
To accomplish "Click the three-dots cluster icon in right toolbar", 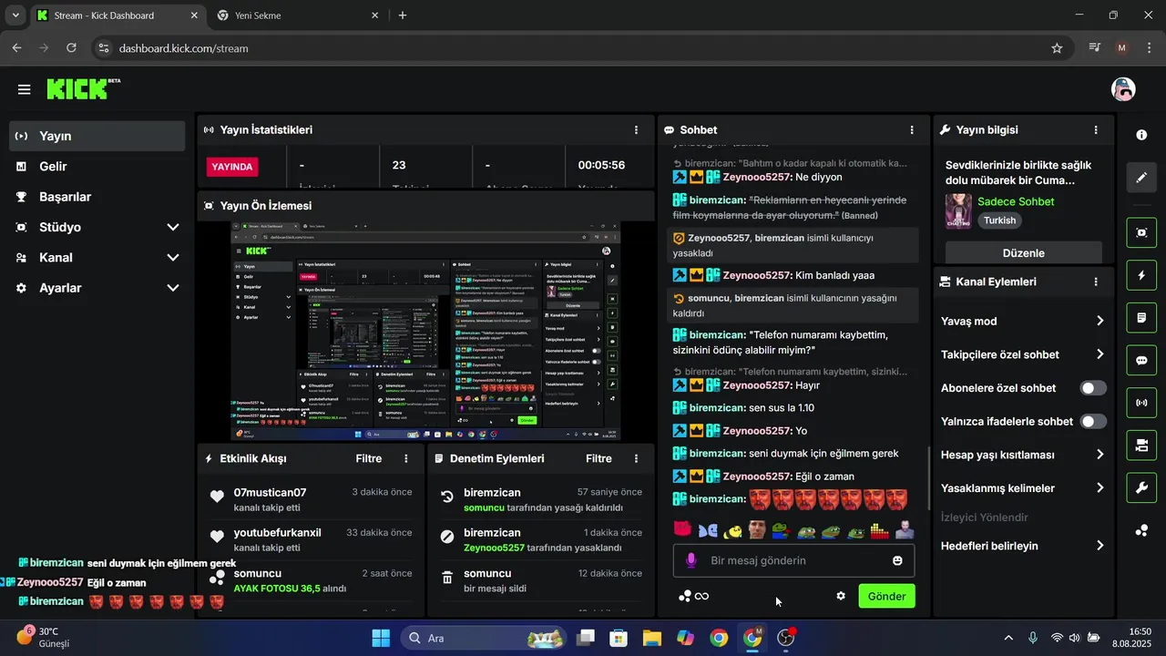I will [1141, 530].
